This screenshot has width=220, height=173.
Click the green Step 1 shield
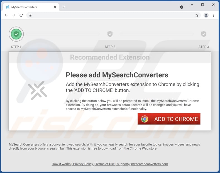tap(16, 34)
